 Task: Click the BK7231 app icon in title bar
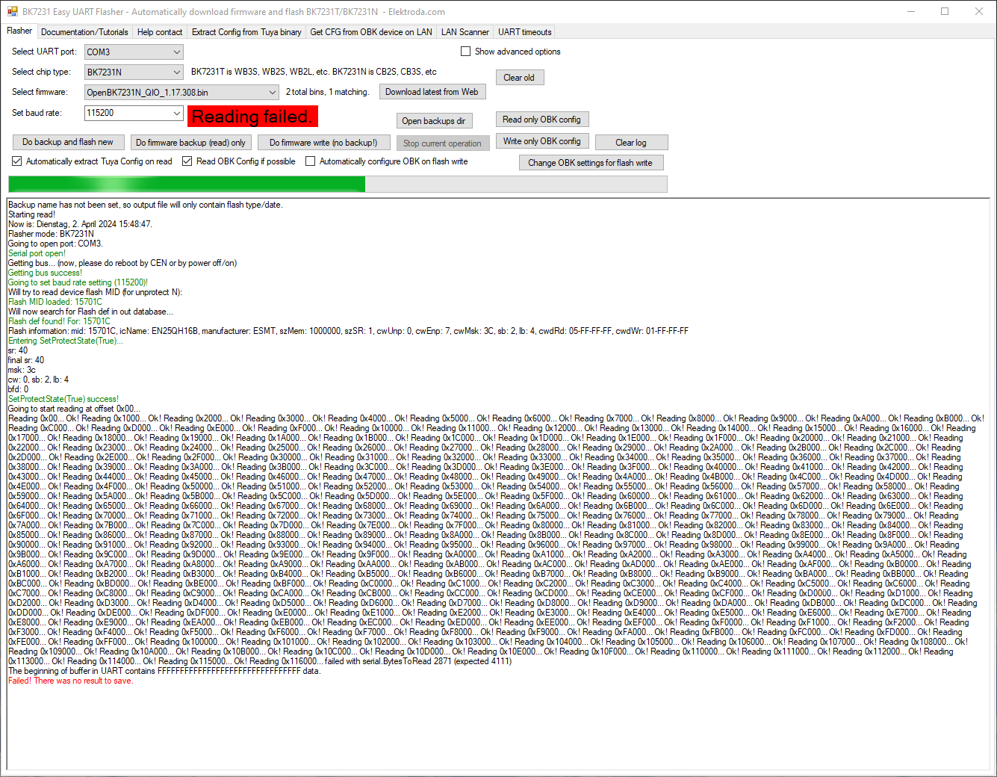(x=12, y=11)
